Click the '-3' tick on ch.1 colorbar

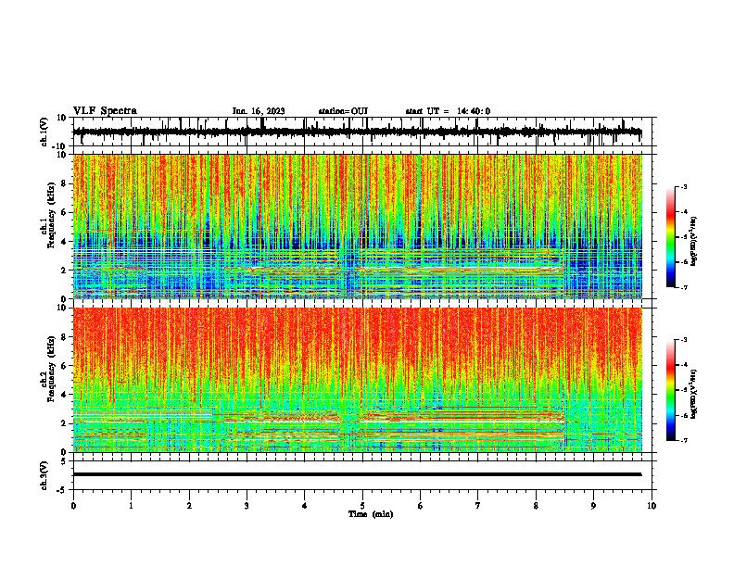pos(683,186)
